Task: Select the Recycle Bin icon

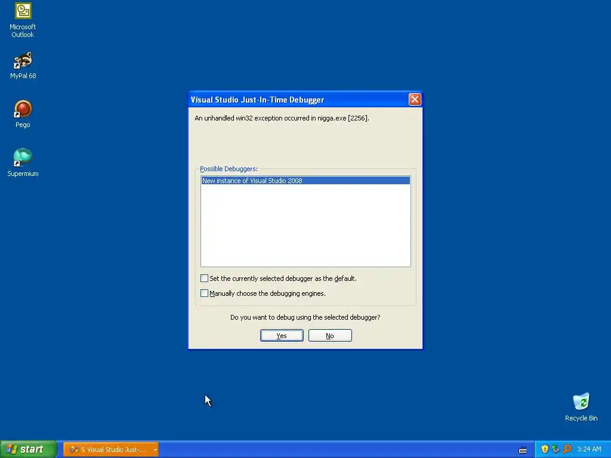Action: pyautogui.click(x=581, y=407)
